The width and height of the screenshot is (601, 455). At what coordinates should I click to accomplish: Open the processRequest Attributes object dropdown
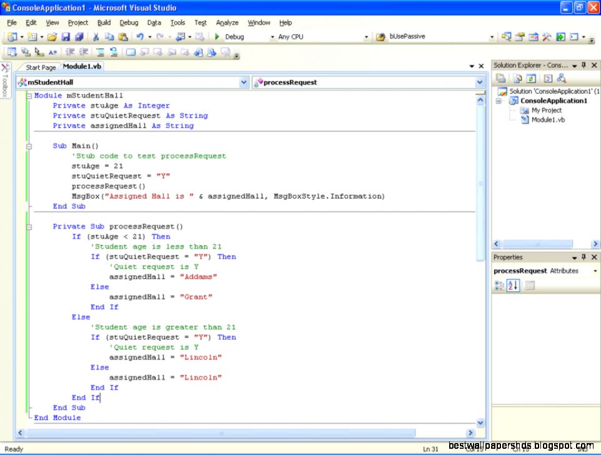[x=595, y=271]
